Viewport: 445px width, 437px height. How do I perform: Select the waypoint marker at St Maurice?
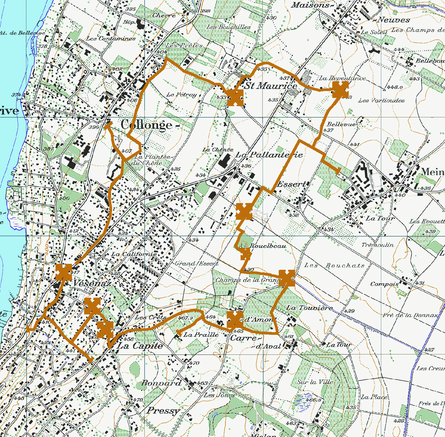coord(235,98)
